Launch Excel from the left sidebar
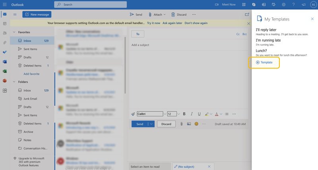 coord(4,71)
